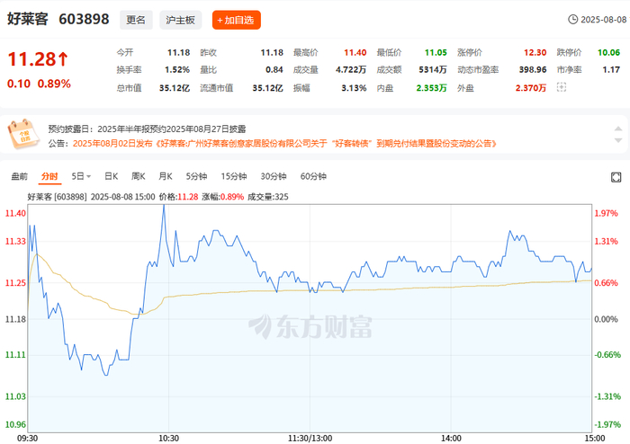Click the 换手率 value 1.52%
630x444 pixels.
pos(177,70)
